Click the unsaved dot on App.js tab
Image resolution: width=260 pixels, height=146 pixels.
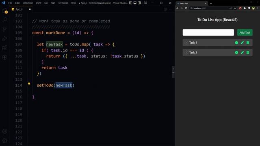coord(30,9)
